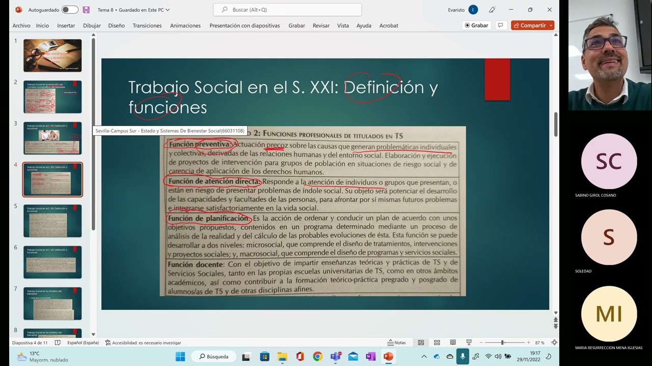Toggle the Autoguardado switch
Image resolution: width=652 pixels, height=366 pixels.
coord(70,10)
